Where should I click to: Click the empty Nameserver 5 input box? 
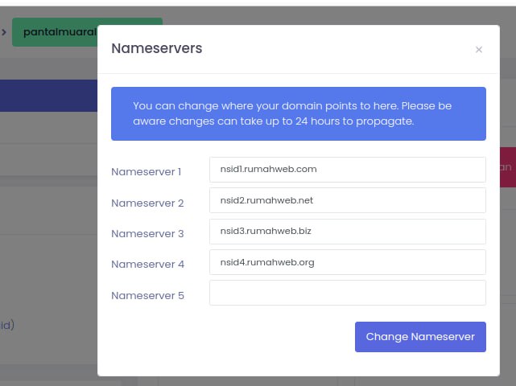pyautogui.click(x=347, y=293)
